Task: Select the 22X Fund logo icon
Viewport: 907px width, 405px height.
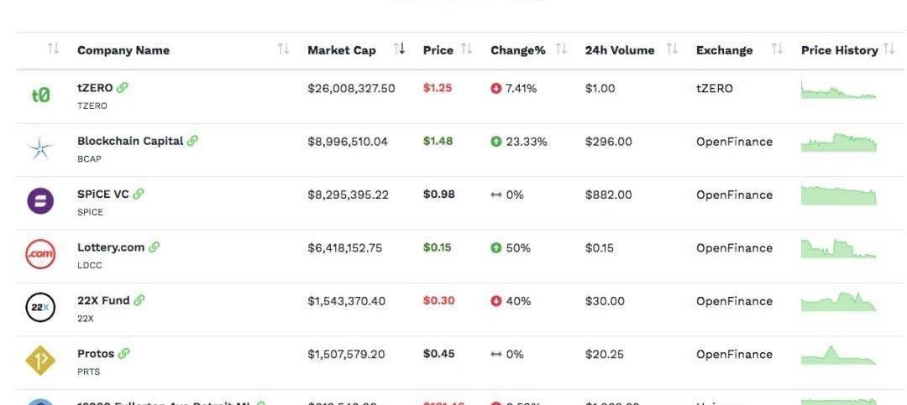Action: tap(40, 308)
